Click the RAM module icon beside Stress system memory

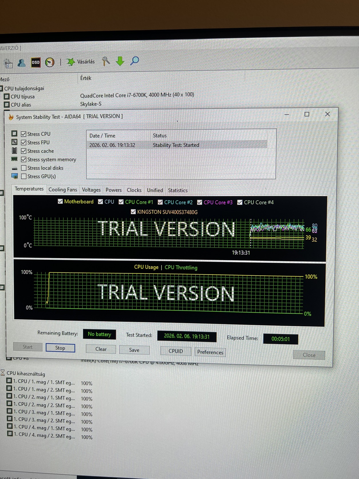tap(14, 159)
